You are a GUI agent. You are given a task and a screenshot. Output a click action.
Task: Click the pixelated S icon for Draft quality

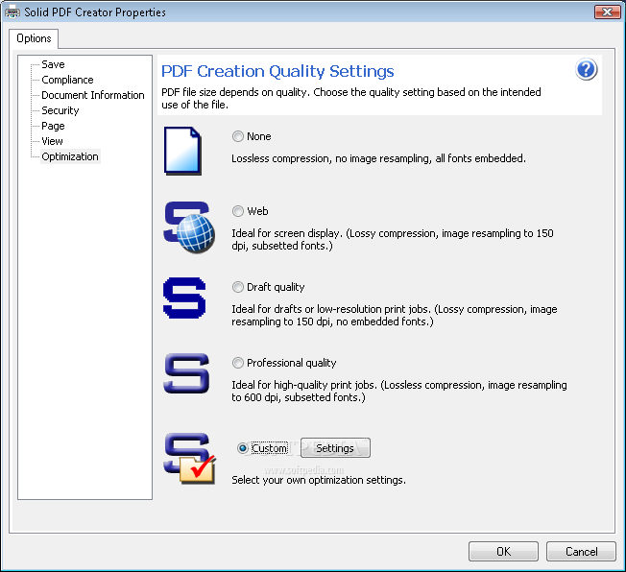click(184, 298)
